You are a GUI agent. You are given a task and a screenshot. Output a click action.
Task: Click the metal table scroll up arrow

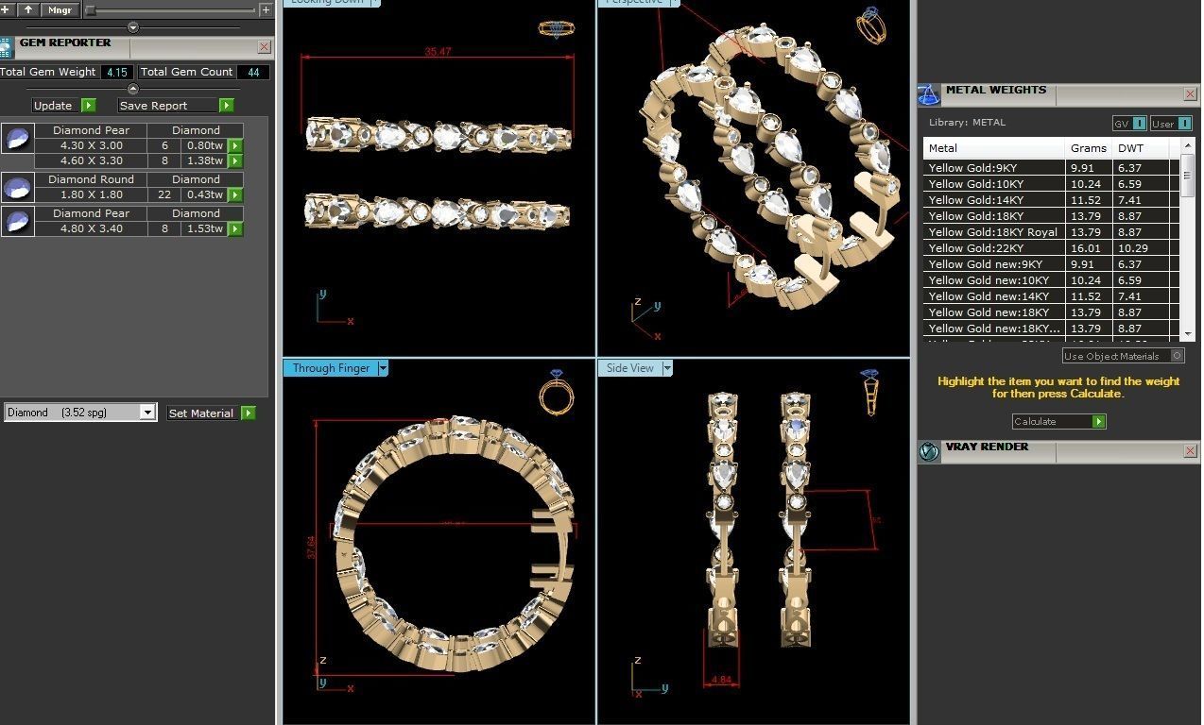pos(1188,145)
